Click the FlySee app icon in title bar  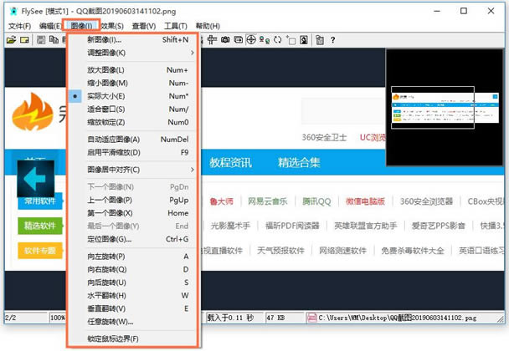[13, 11]
